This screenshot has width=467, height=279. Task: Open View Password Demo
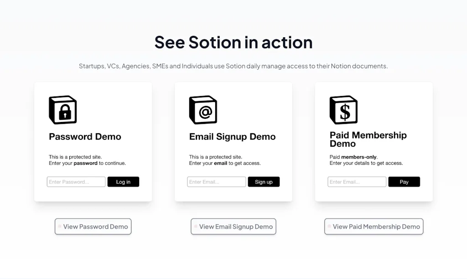click(93, 226)
